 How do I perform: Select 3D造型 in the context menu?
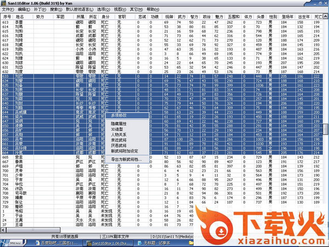click(119, 130)
